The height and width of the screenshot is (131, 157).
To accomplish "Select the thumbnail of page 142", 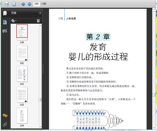I will 22,74.
